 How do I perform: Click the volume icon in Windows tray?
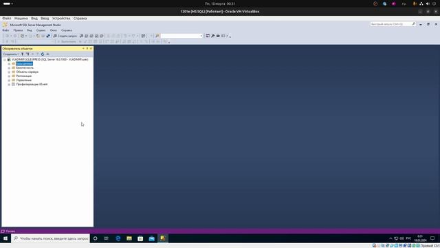[x=401, y=238]
